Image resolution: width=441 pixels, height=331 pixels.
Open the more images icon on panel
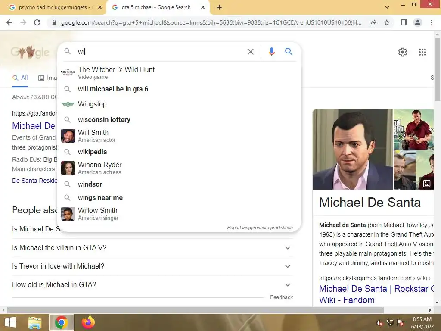(x=427, y=184)
